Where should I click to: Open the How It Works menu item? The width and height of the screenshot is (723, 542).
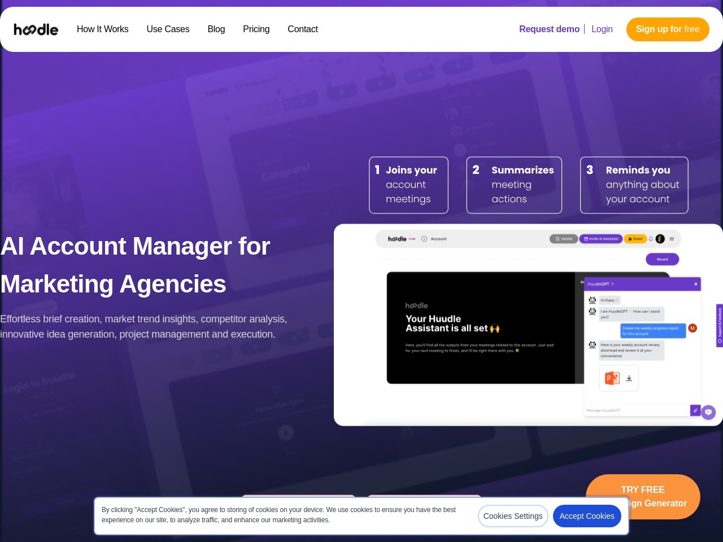point(102,29)
